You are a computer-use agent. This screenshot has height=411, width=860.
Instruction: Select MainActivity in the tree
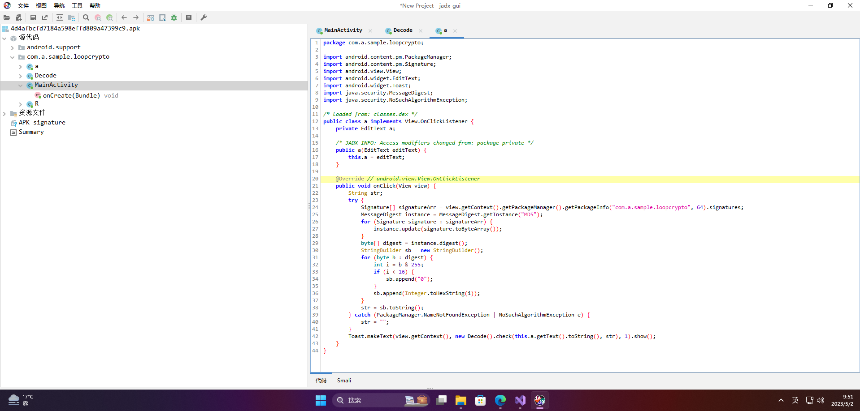click(x=56, y=85)
